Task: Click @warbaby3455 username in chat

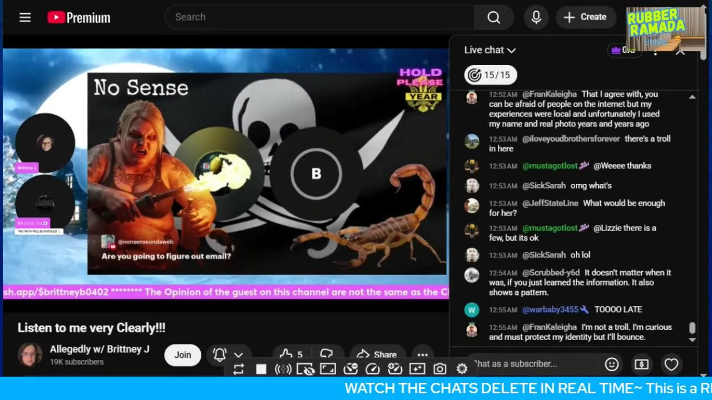Action: (x=550, y=309)
